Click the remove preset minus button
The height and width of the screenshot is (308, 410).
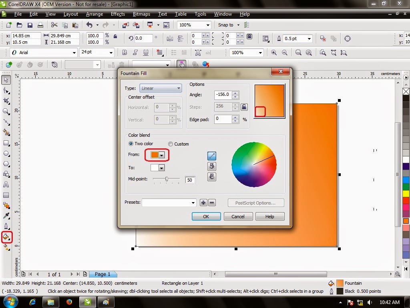coord(212,203)
